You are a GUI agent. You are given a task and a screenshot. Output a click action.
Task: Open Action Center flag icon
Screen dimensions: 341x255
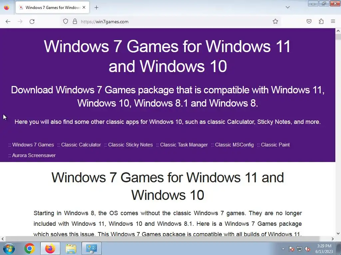(291, 249)
